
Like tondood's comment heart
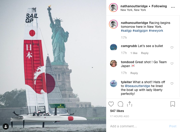click(172, 63)
